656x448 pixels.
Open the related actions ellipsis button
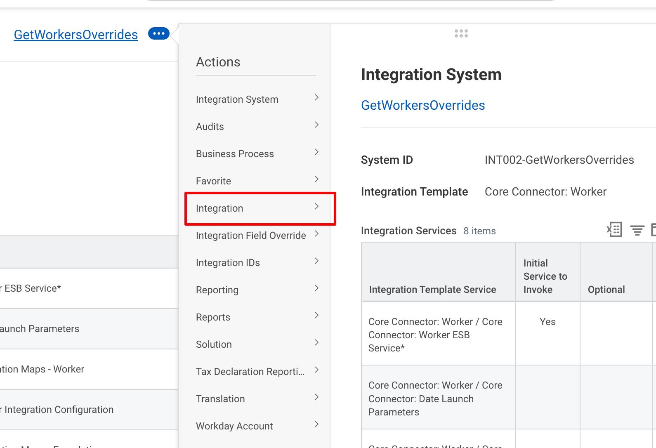(x=159, y=33)
